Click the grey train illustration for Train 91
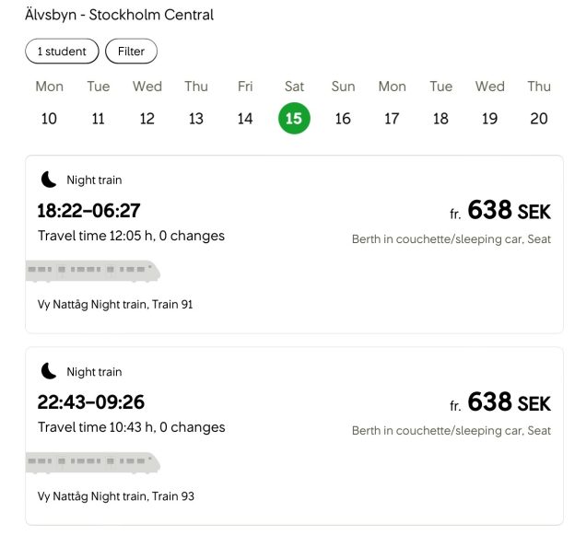575x535 pixels. tap(93, 272)
